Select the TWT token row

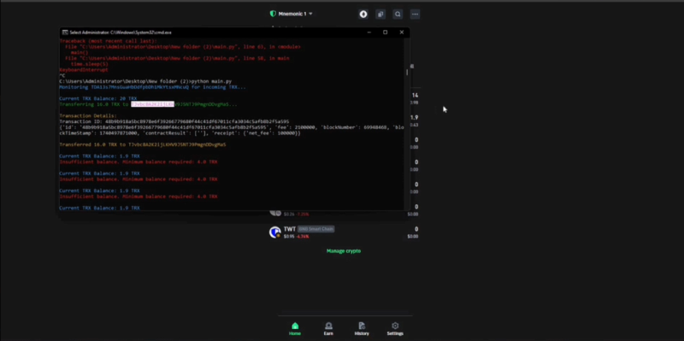(344, 232)
